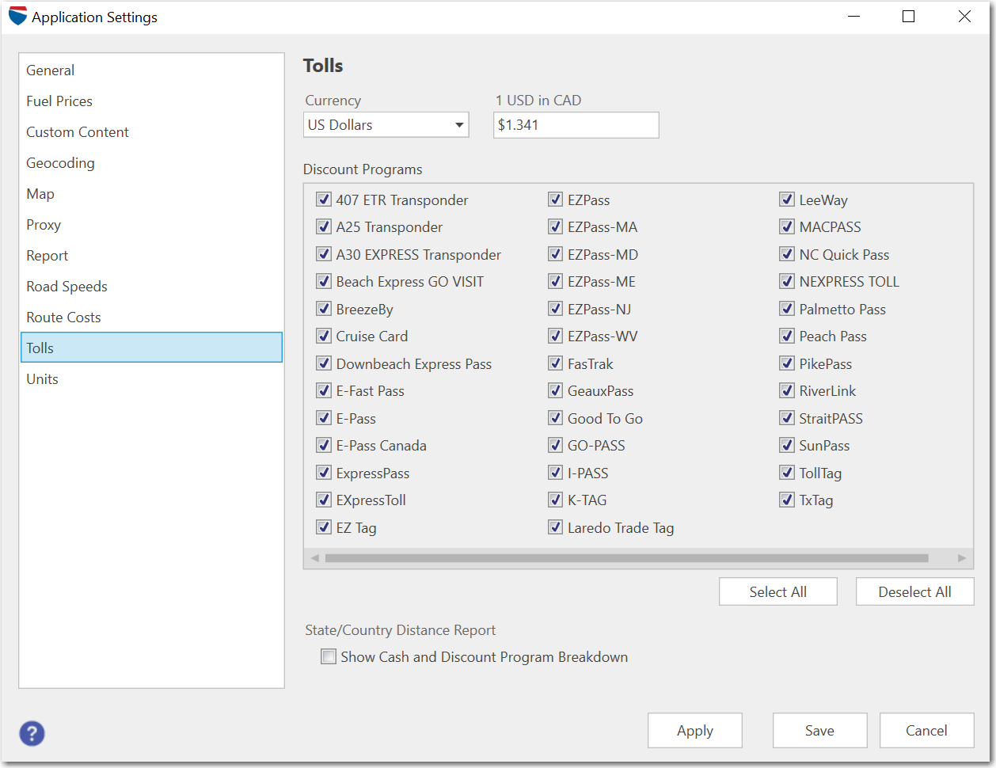This screenshot has height=768, width=996.
Task: Disable the Peach Pass program
Action: coord(787,336)
